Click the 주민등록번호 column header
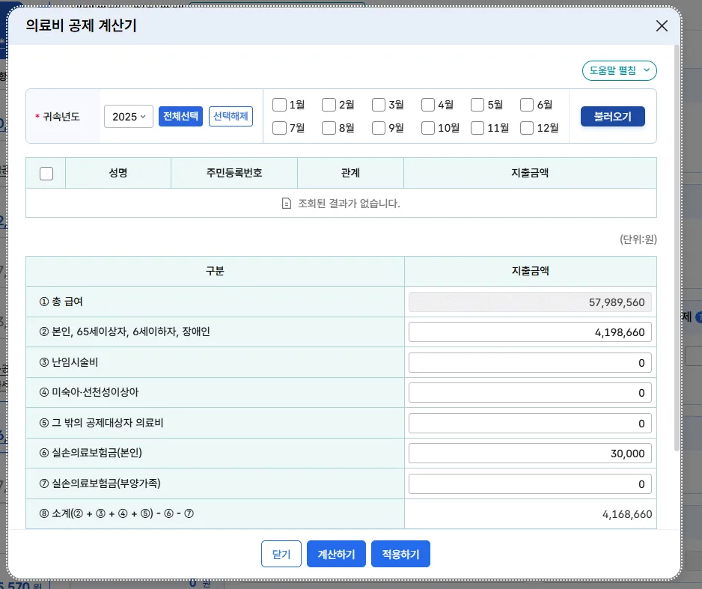 click(x=234, y=173)
